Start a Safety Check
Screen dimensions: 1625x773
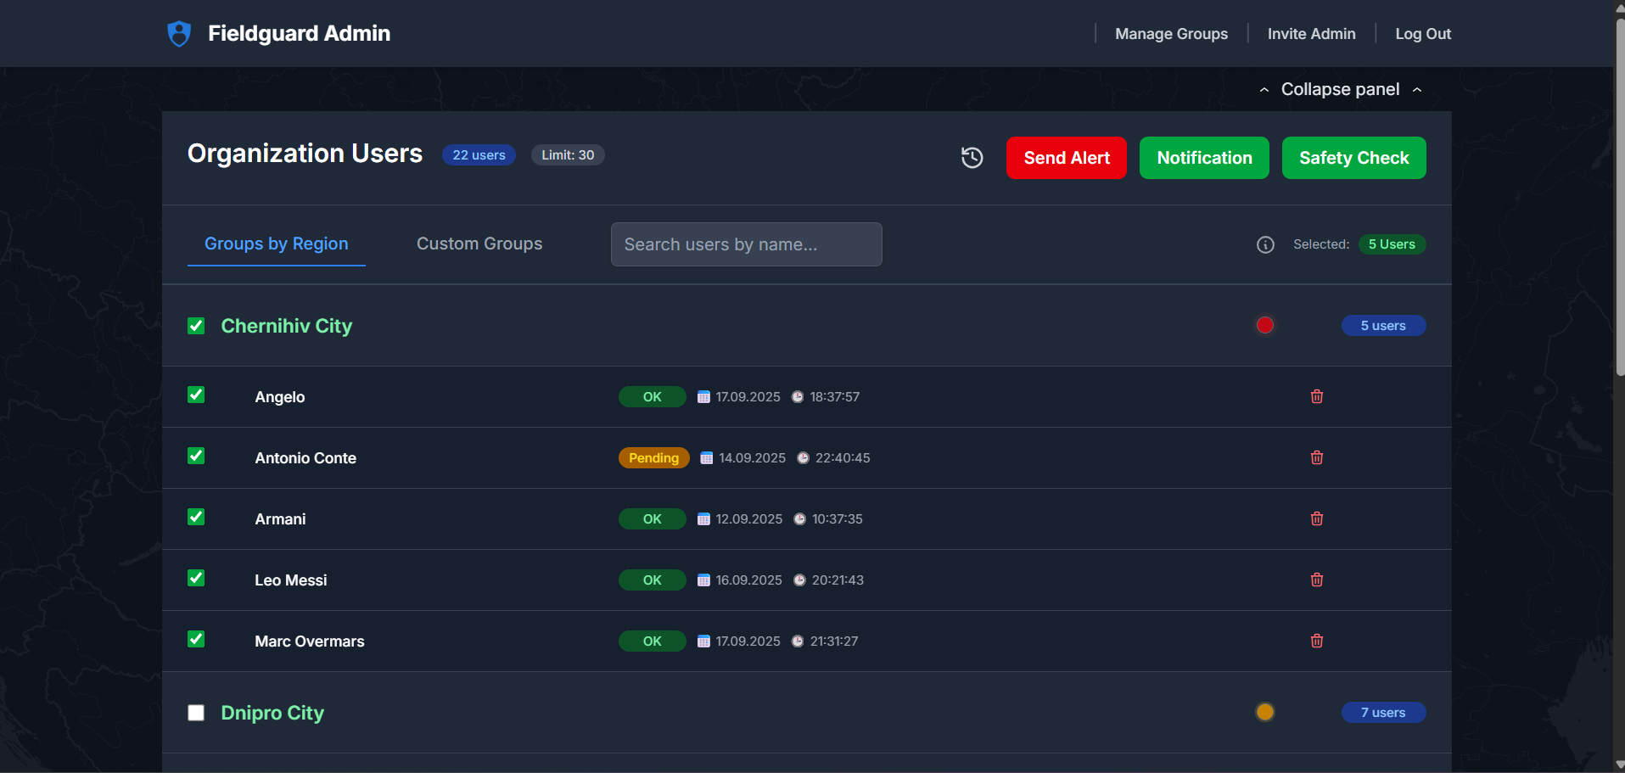point(1353,158)
